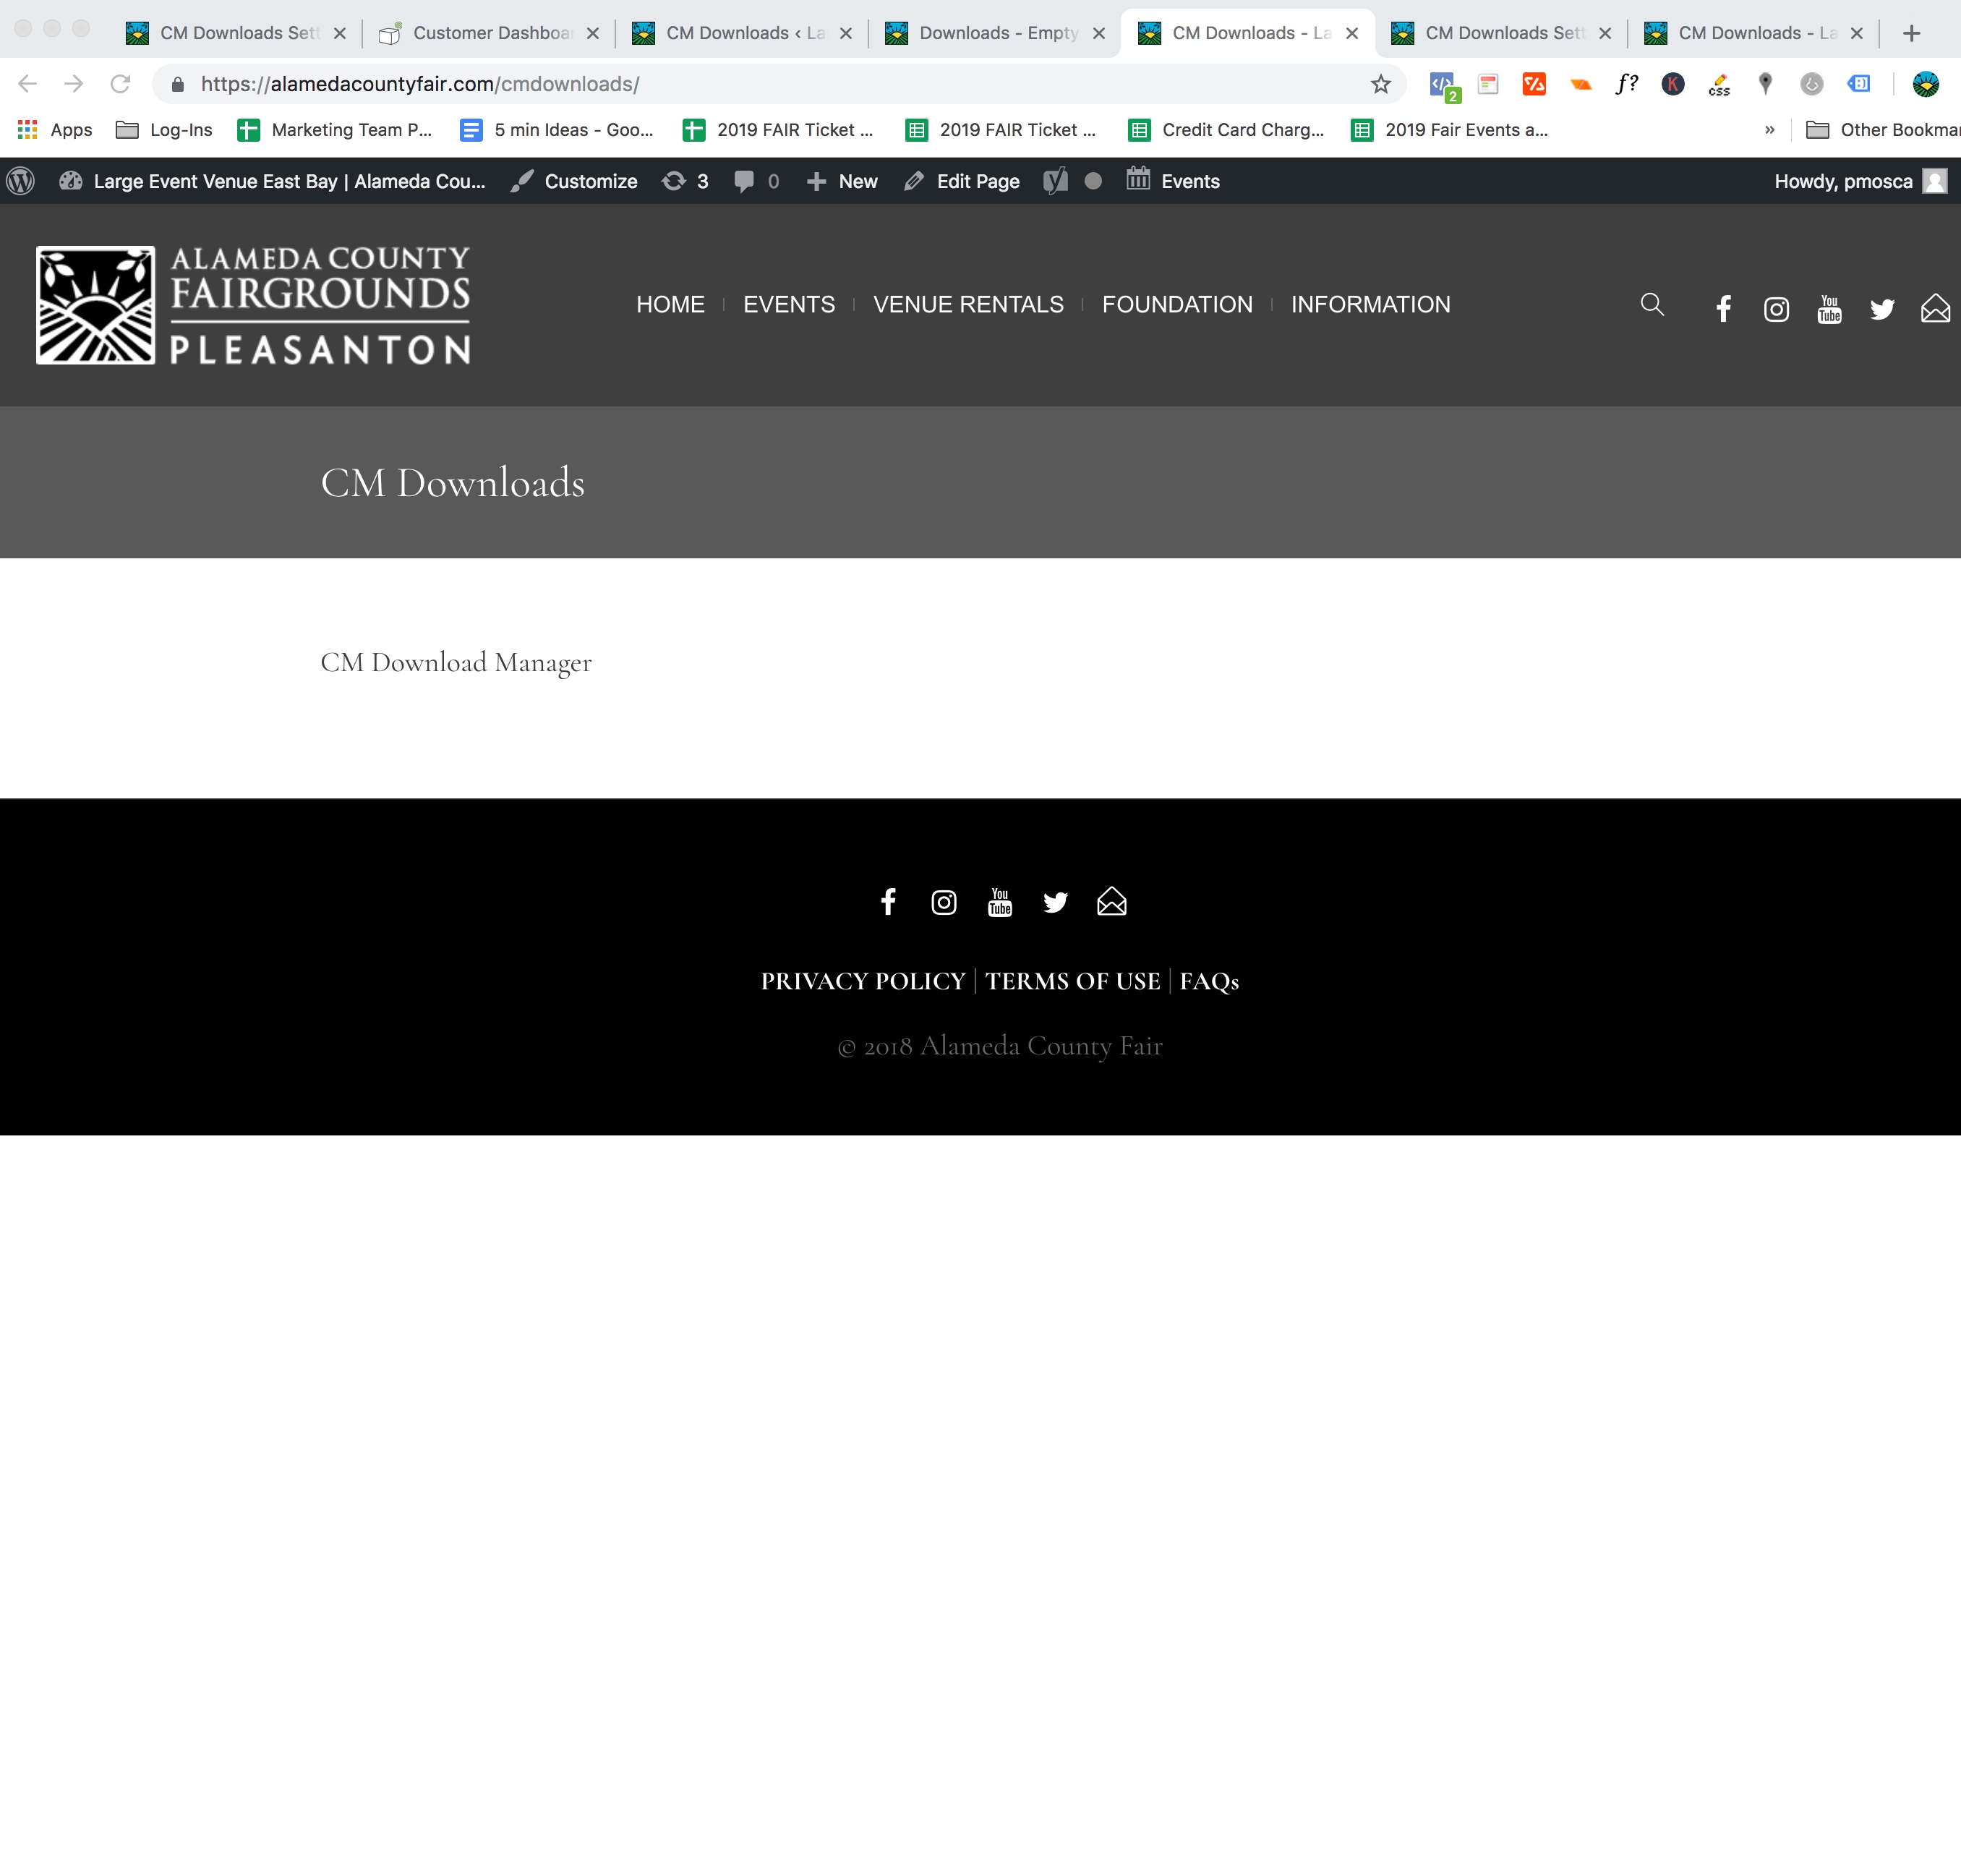Open the Other Bookmarks folder
Screen dimensions: 1961x1876
[1883, 130]
